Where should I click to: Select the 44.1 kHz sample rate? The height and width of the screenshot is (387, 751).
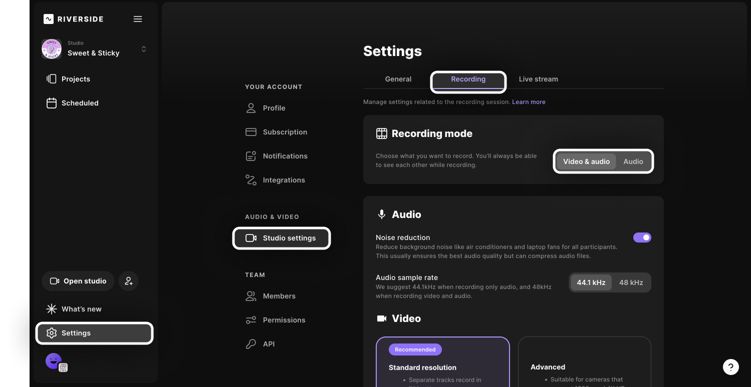click(591, 282)
